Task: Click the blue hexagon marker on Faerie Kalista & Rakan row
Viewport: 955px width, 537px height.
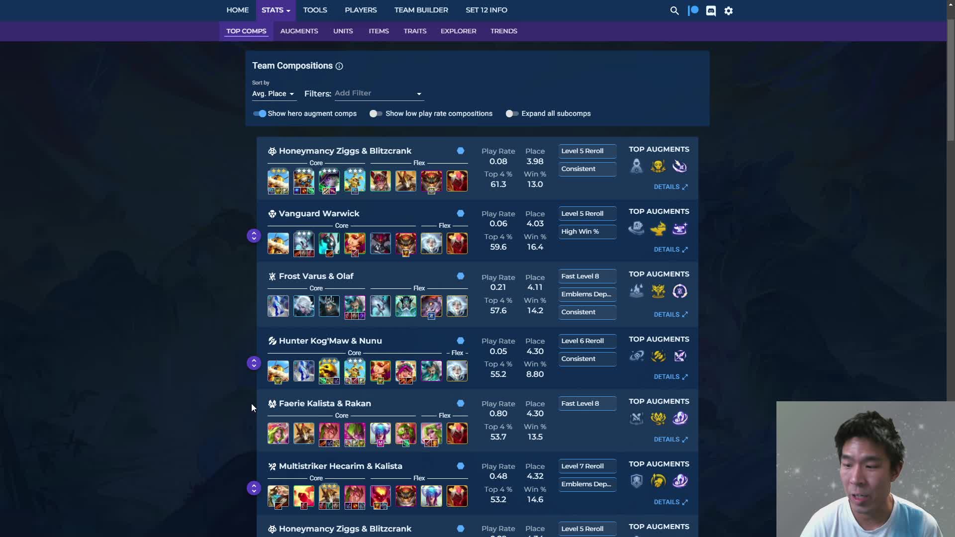Action: (461, 403)
